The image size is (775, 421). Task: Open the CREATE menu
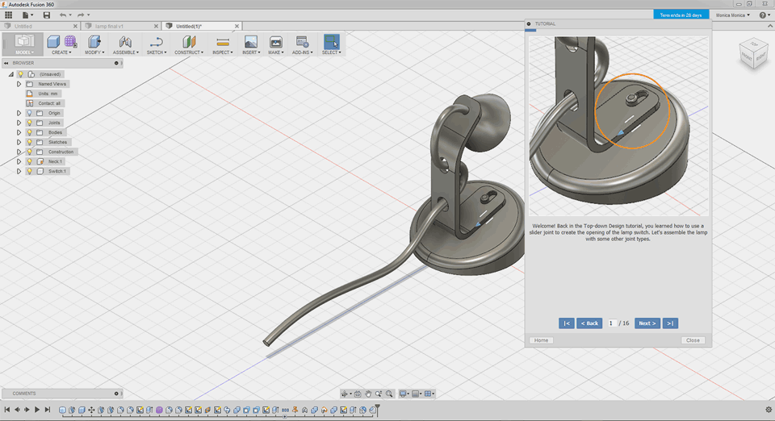pos(61,52)
